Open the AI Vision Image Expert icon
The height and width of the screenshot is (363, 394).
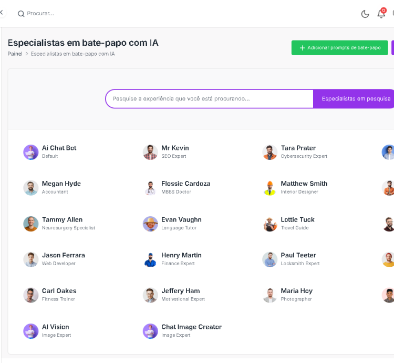(x=31, y=331)
